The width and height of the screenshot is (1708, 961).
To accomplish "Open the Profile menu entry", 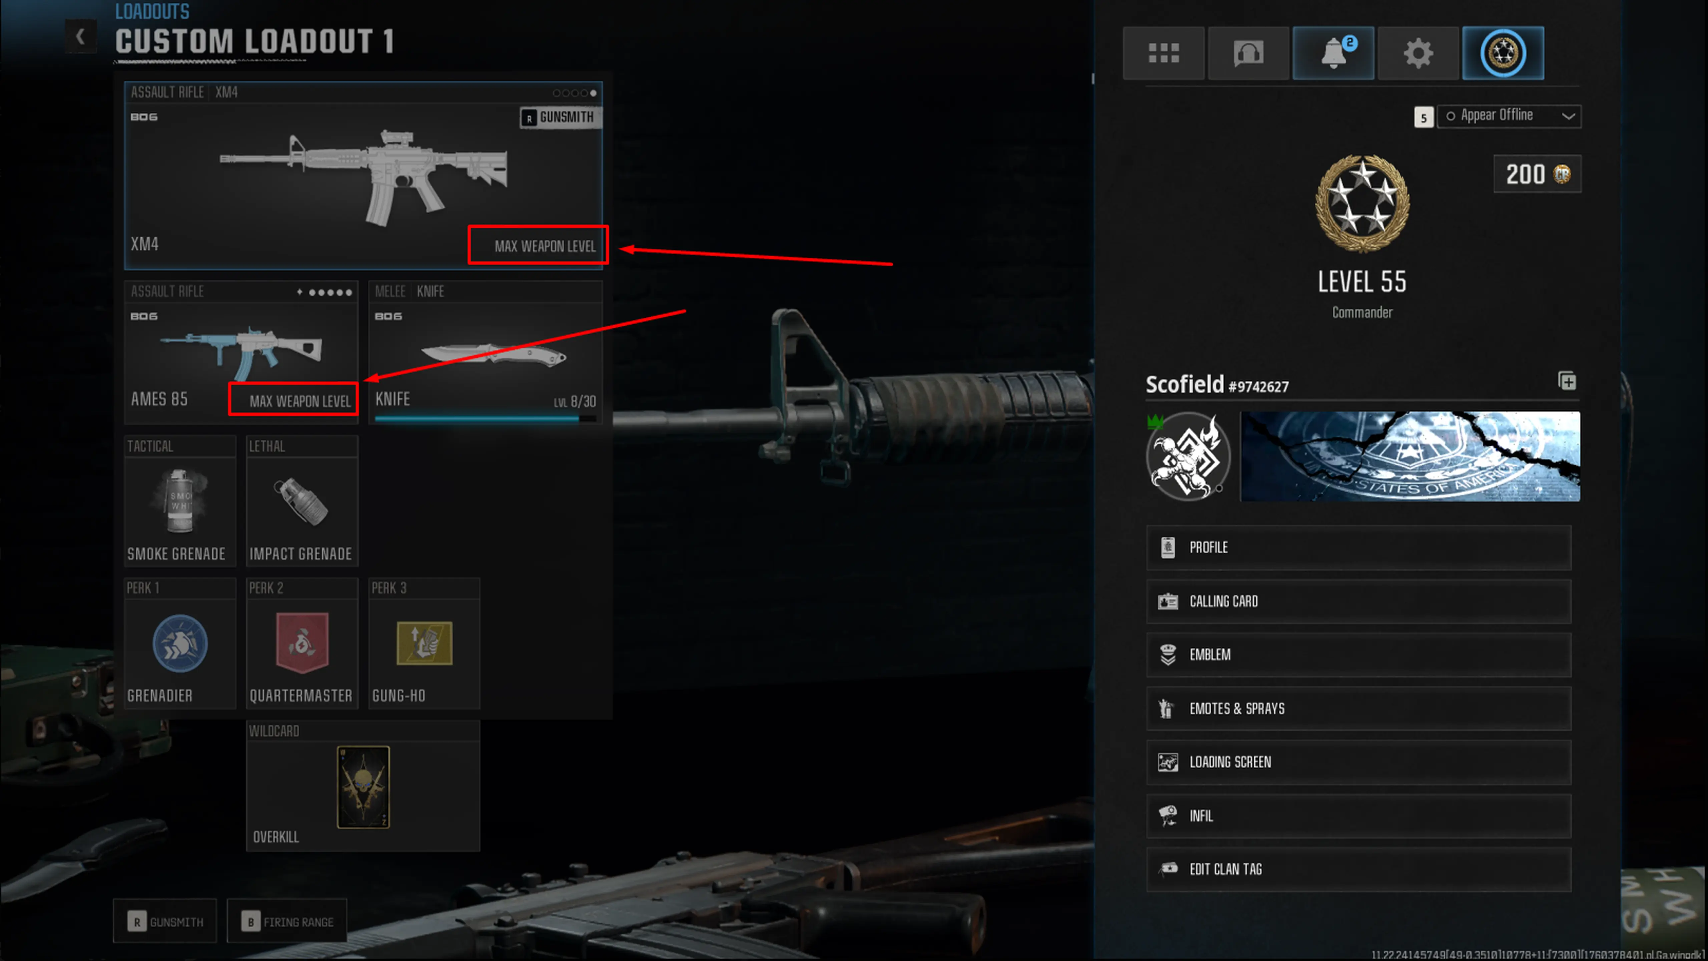I will [1358, 548].
